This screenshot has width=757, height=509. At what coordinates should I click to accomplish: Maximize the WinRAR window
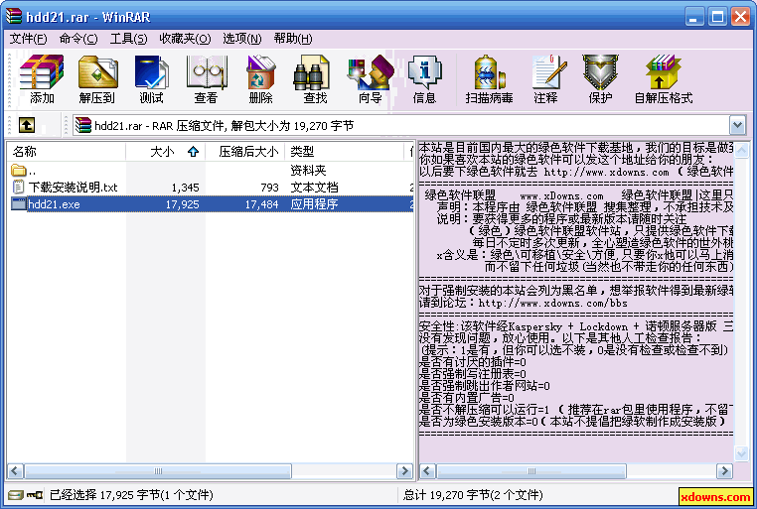pos(717,17)
